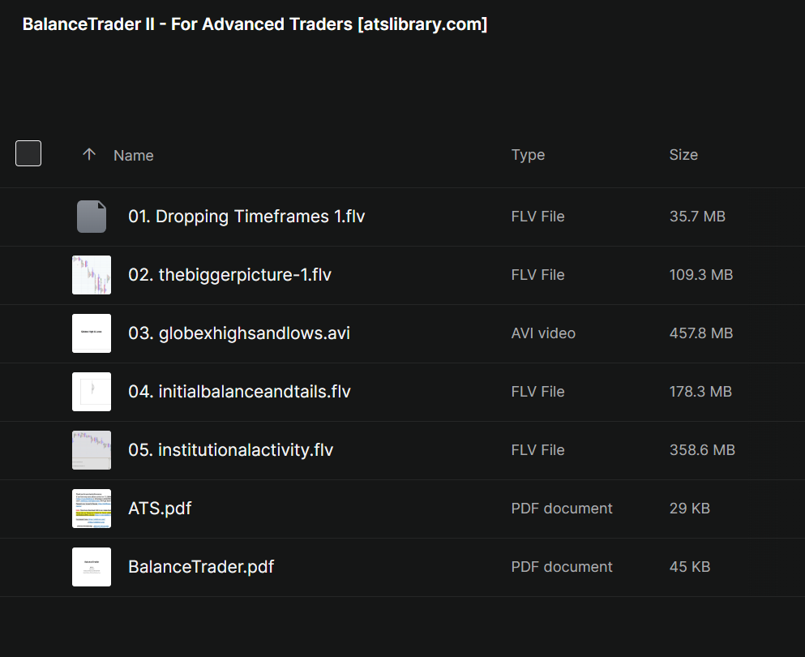Image resolution: width=805 pixels, height=657 pixels.
Task: Open 01. Dropping Timeframes 1.flv
Action: pyautogui.click(x=246, y=217)
